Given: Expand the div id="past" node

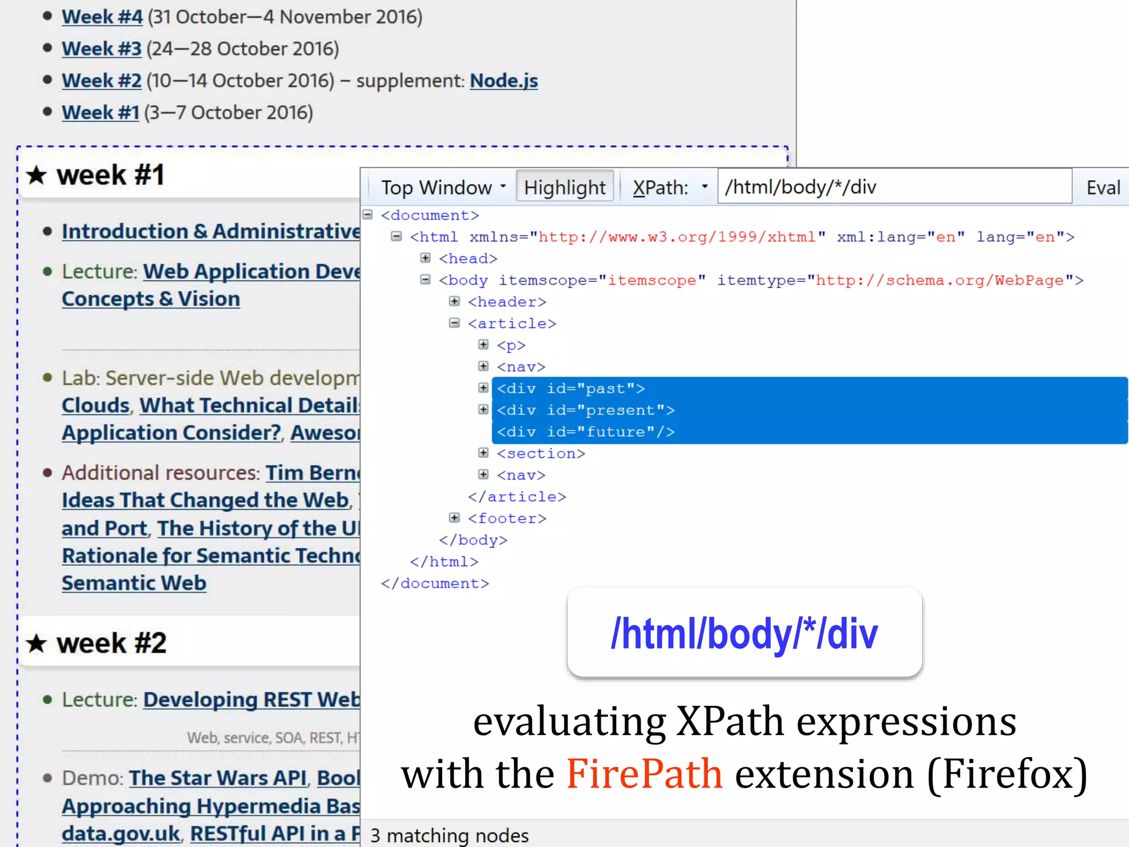Looking at the screenshot, I should [x=483, y=388].
